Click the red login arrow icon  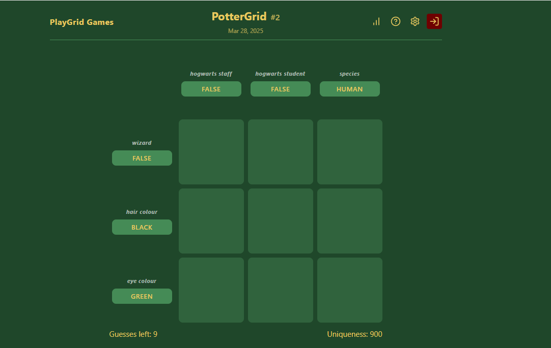[x=434, y=21]
